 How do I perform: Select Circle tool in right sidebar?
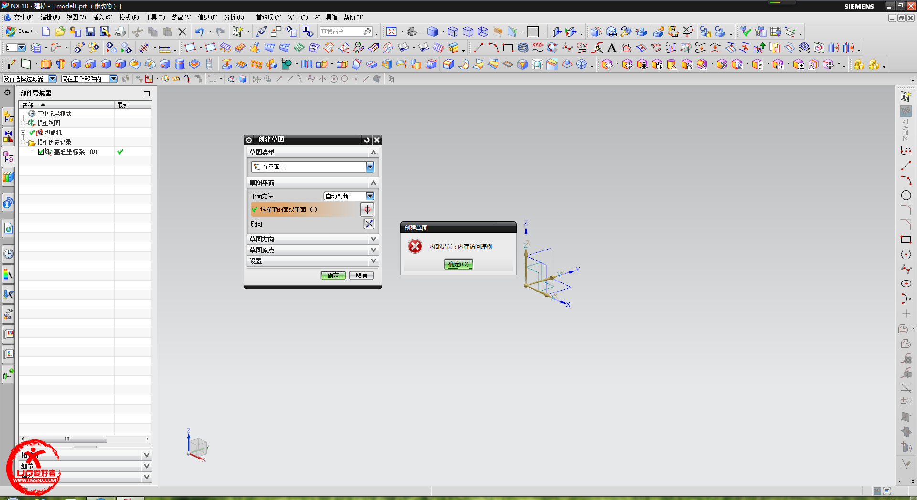[906, 195]
